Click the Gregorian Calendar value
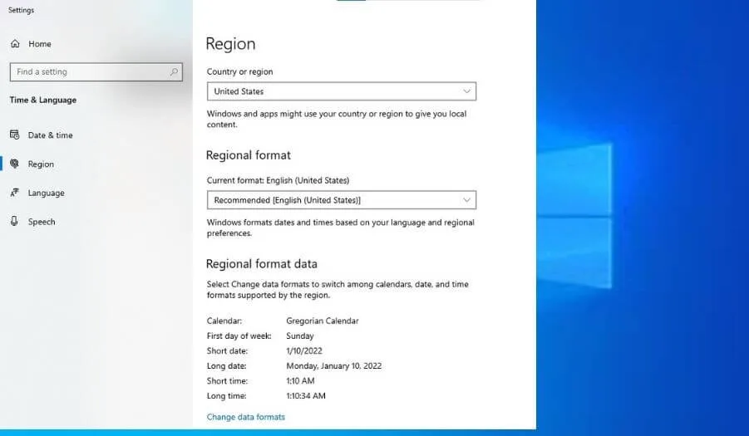749x436 pixels. tap(323, 321)
